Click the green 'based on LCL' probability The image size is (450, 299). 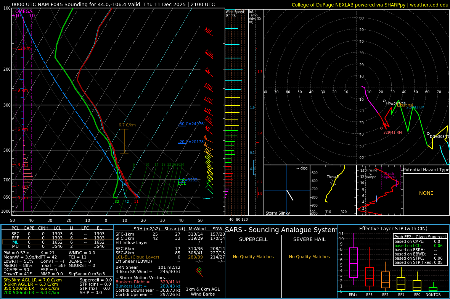(x=418, y=246)
